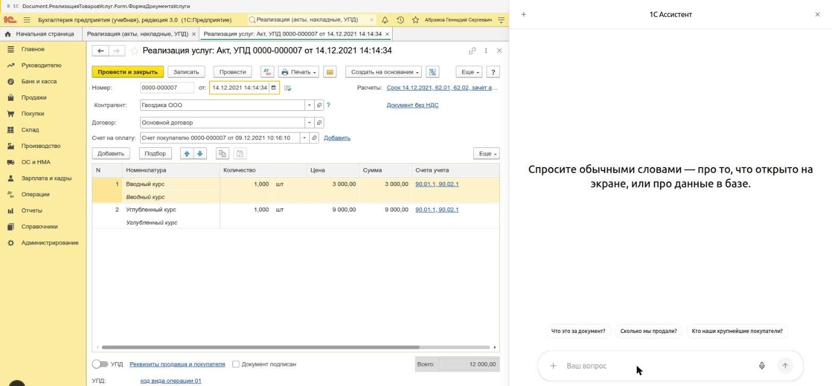The width and height of the screenshot is (832, 386).
Task: Open top toolbar Еще dropdown
Action: point(469,72)
